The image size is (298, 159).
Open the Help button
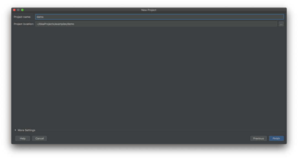pyautogui.click(x=23, y=138)
